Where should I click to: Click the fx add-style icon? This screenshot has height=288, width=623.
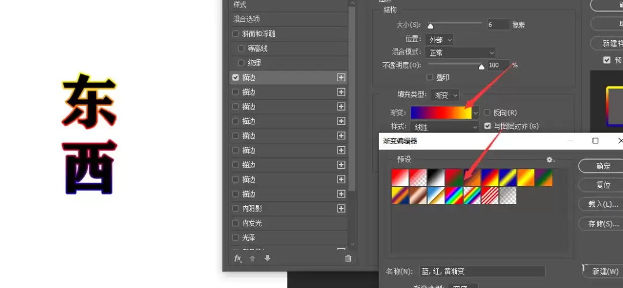[238, 259]
